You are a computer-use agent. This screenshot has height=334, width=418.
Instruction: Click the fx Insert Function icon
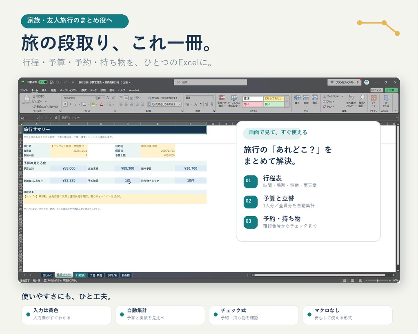pos(56,118)
